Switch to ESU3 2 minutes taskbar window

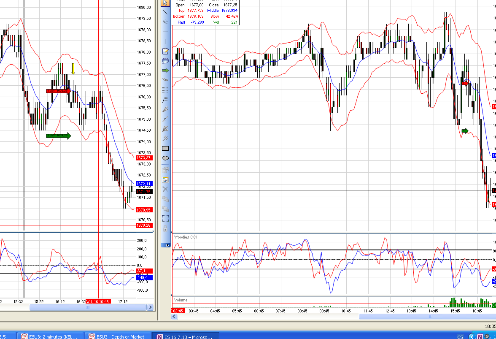pyautogui.click(x=50, y=336)
